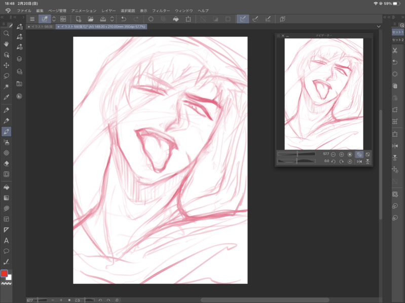The width and height of the screenshot is (405, 303).
Task: Click the Fill paint bucket command icon
Action: [x=176, y=19]
